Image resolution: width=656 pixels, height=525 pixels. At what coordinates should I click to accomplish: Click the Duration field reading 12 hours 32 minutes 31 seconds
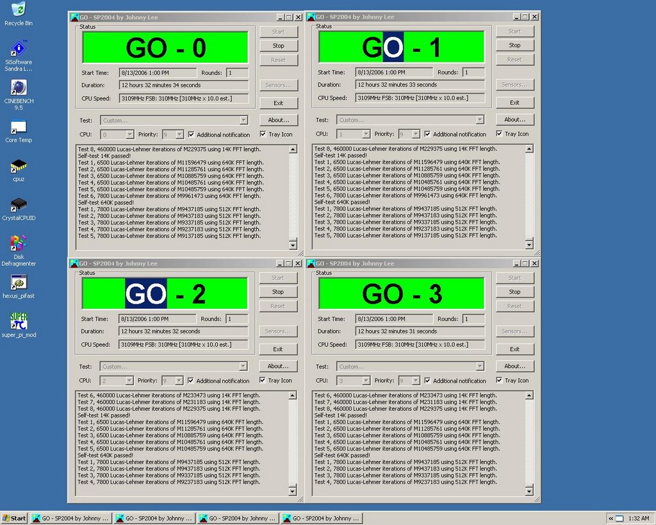point(420,331)
